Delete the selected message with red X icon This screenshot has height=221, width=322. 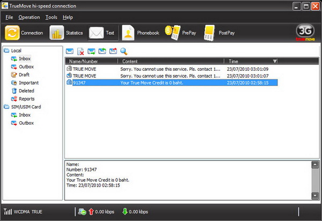[80, 51]
